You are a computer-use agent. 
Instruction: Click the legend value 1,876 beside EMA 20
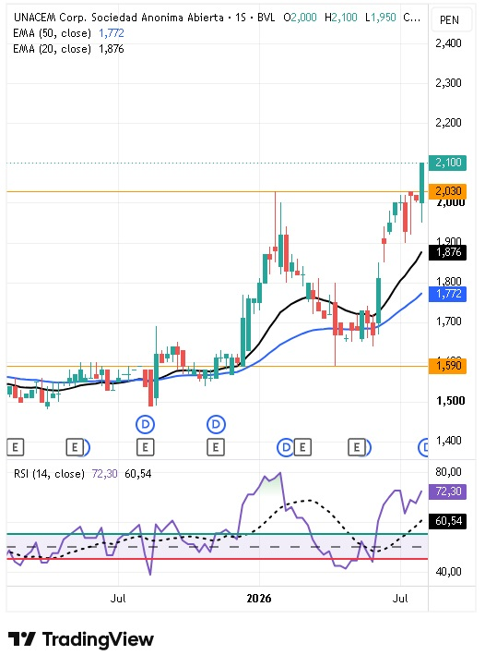coord(112,49)
